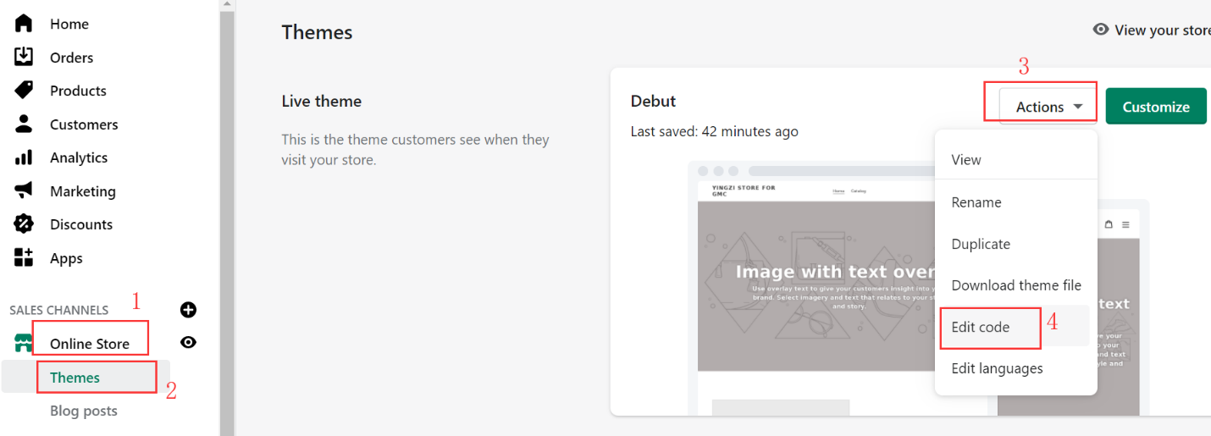Click View your store eye icon
Screen dimensions: 1211x436
[x=1101, y=30]
